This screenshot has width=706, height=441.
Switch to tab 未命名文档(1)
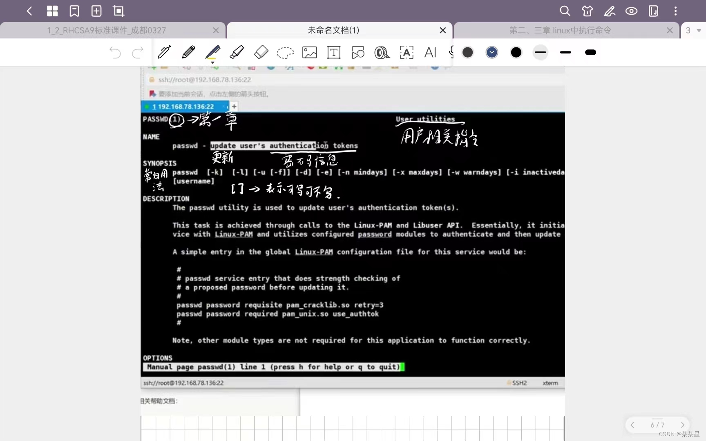[333, 30]
